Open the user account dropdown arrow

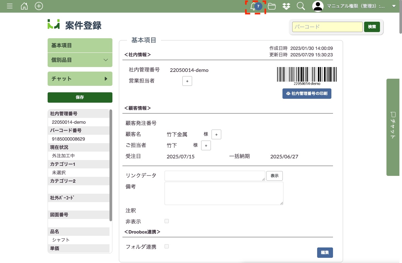394,6
